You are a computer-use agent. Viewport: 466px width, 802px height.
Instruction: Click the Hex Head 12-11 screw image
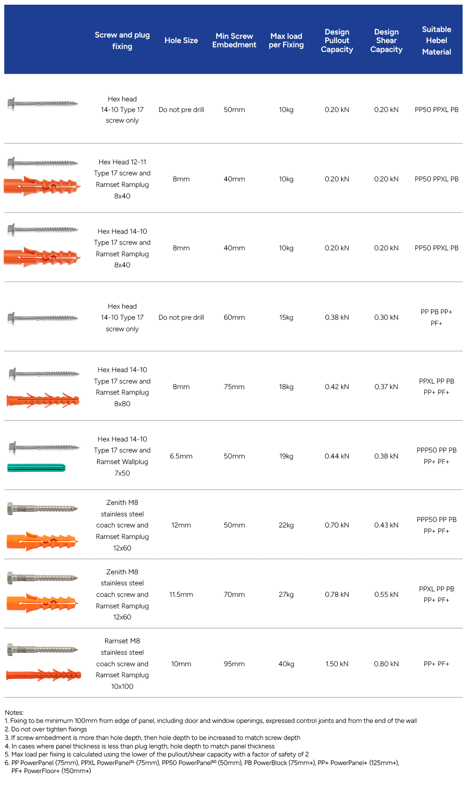point(43,163)
